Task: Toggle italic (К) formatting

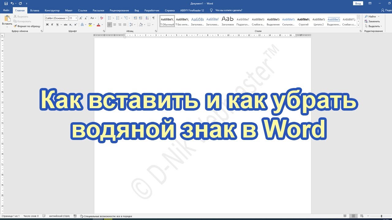Action: (x=52, y=24)
